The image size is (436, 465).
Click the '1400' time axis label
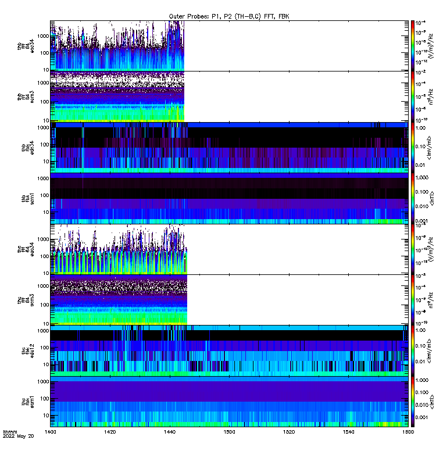click(50, 432)
